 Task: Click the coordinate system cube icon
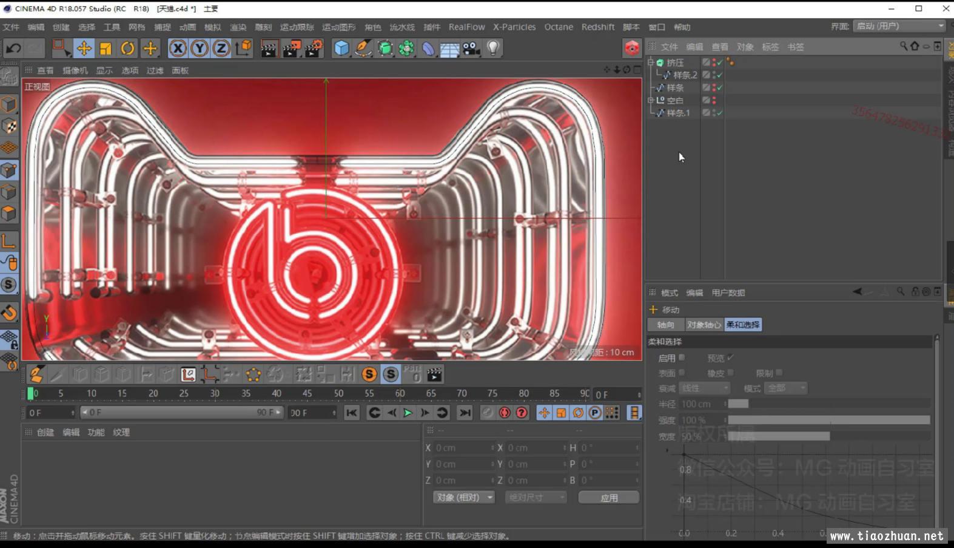[244, 48]
